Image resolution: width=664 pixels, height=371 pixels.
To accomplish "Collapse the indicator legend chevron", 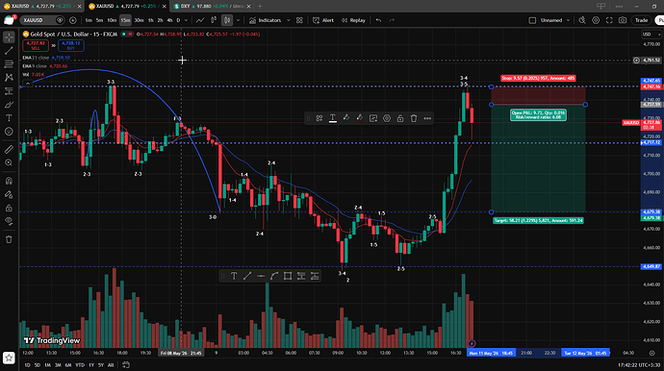I will point(28,84).
